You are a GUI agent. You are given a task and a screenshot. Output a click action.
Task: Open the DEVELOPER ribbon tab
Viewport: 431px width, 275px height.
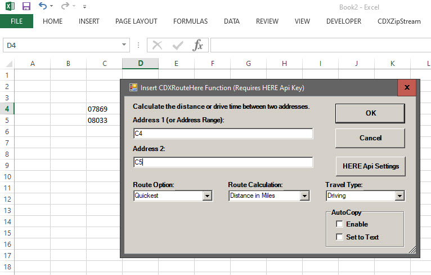pos(344,21)
